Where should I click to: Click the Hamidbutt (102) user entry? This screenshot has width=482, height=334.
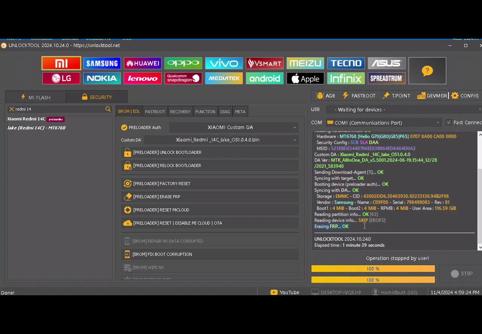[395, 292]
